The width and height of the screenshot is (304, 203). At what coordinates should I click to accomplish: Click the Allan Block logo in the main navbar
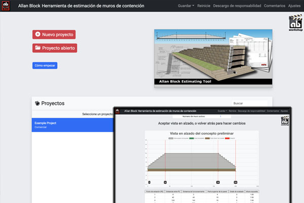6,6
